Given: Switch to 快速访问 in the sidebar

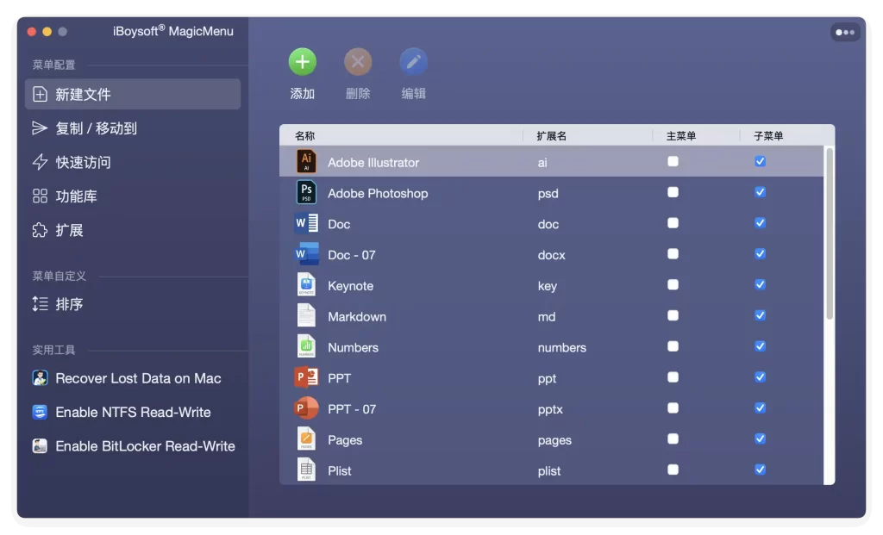Looking at the screenshot, I should pyautogui.click(x=83, y=162).
